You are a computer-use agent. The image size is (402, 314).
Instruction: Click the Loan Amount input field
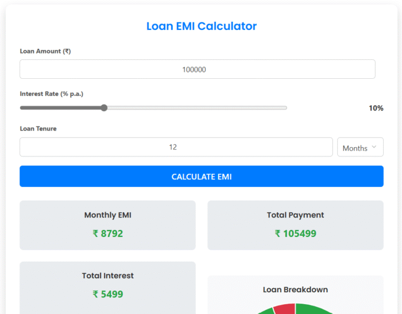click(197, 69)
